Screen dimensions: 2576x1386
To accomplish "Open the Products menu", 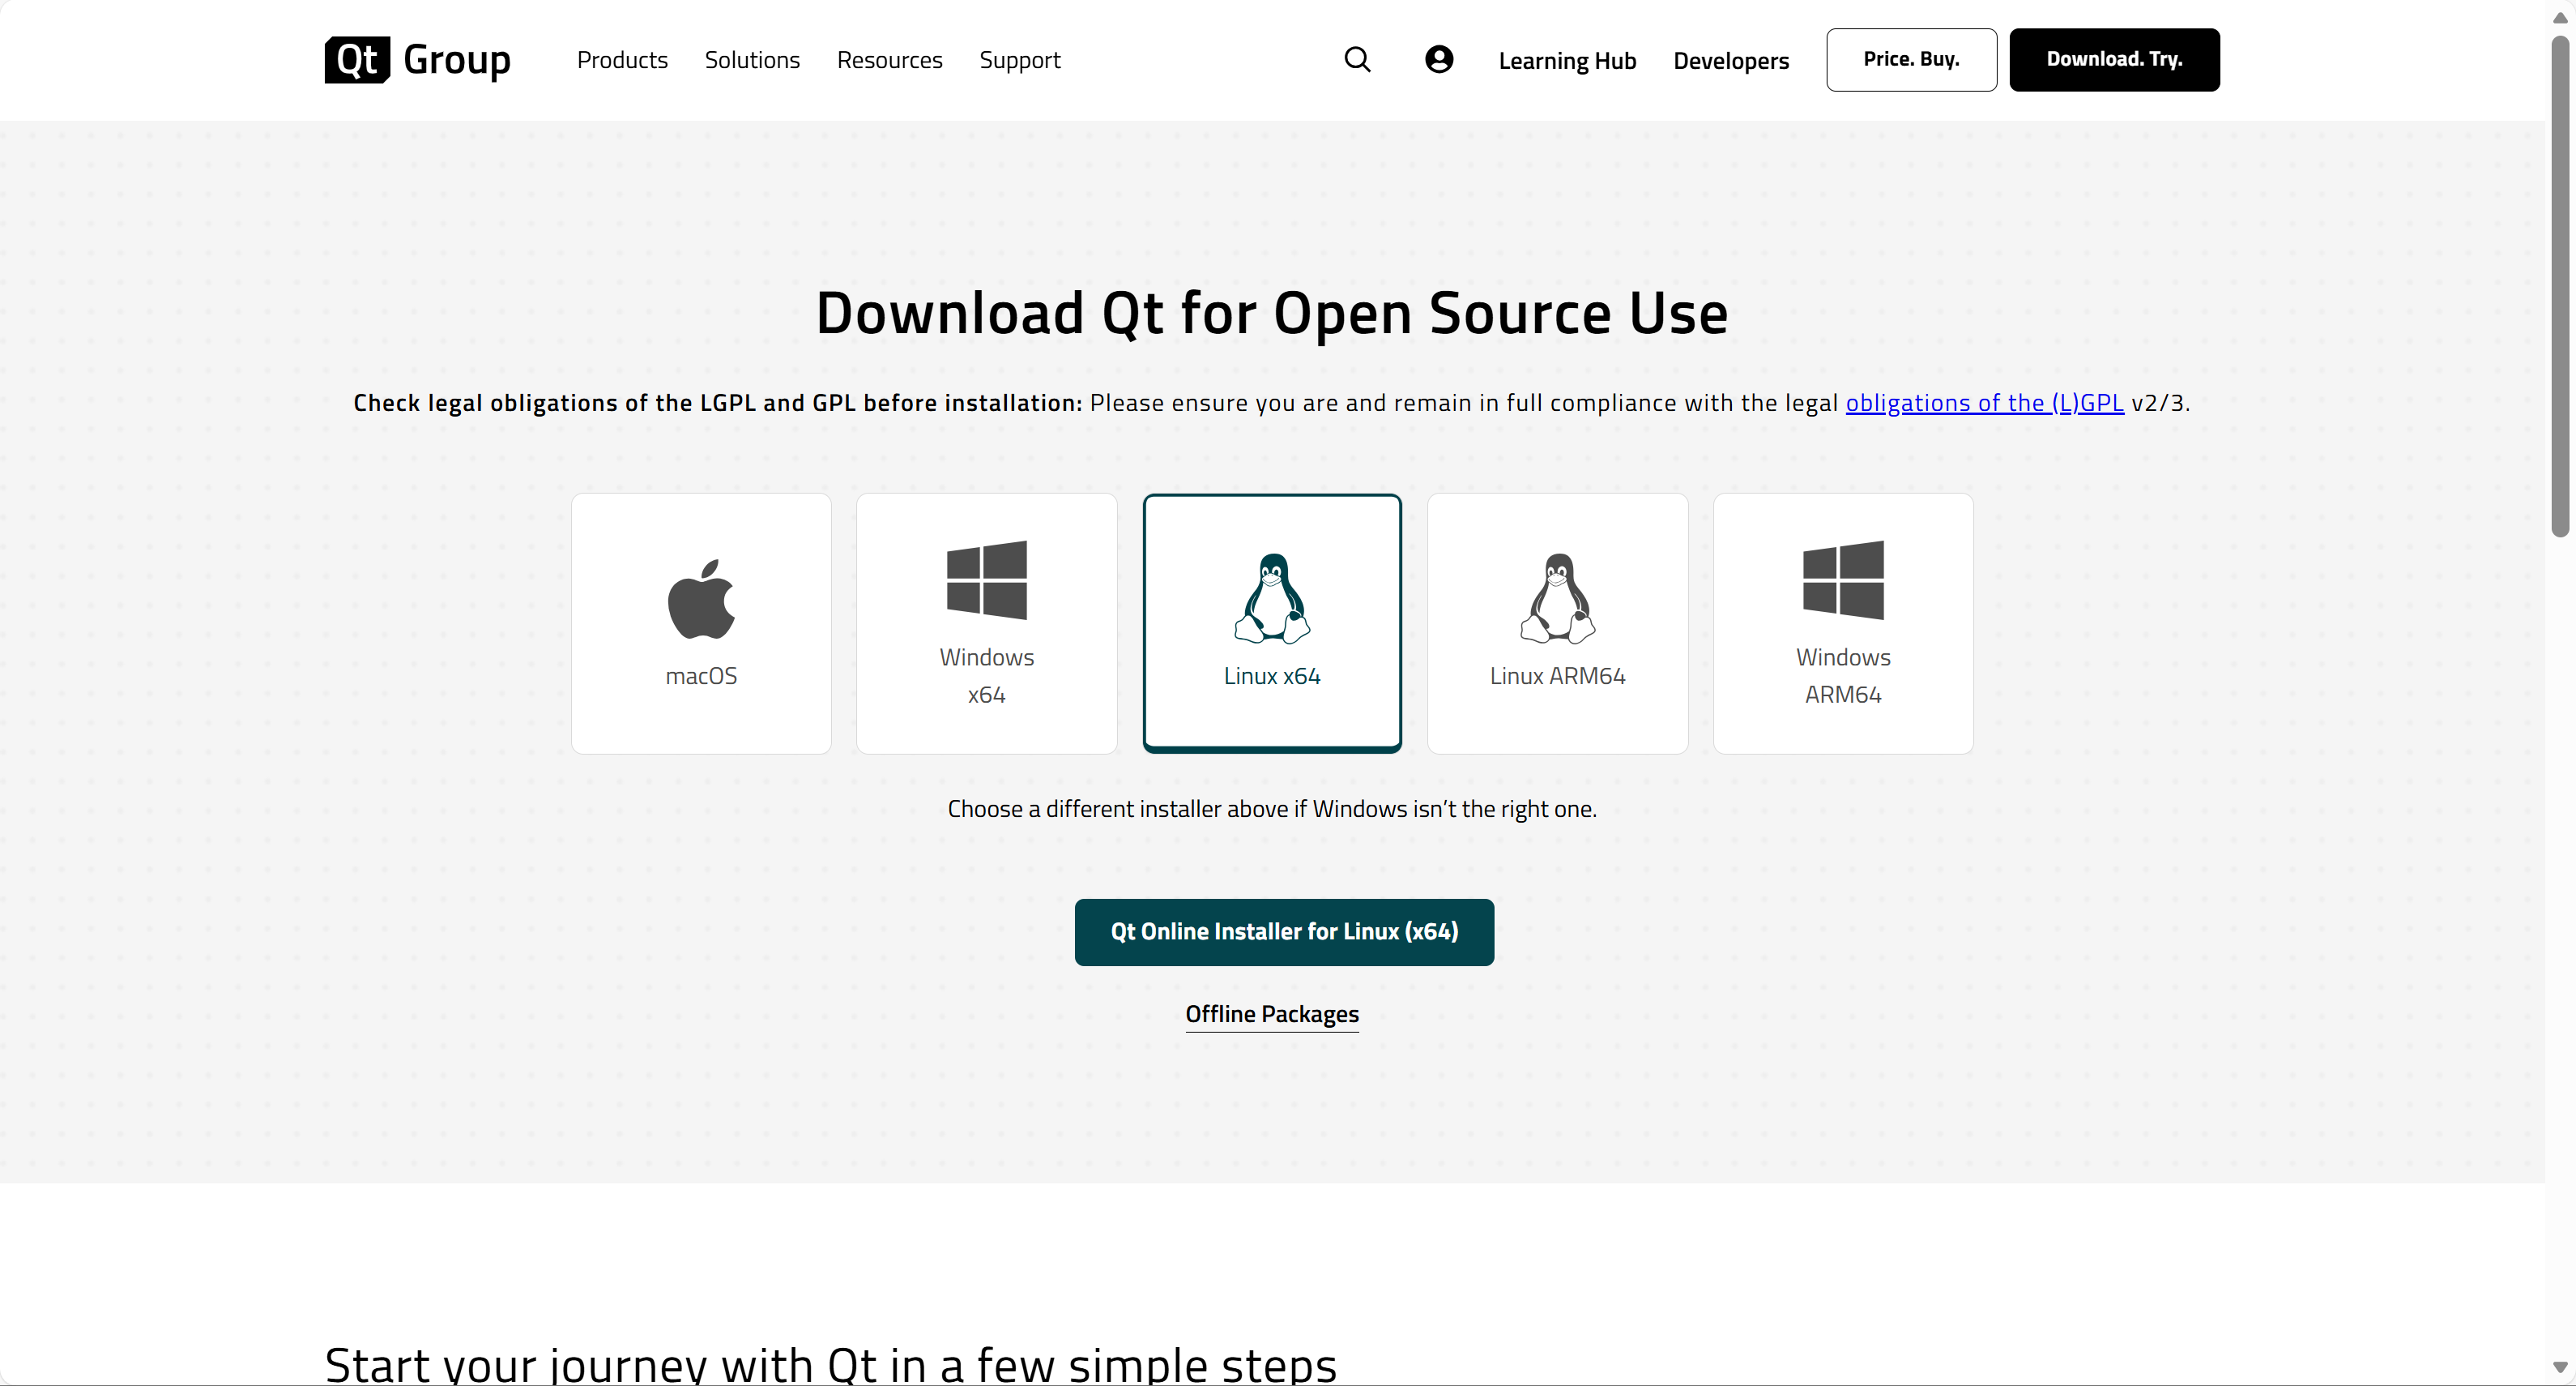I will point(622,60).
